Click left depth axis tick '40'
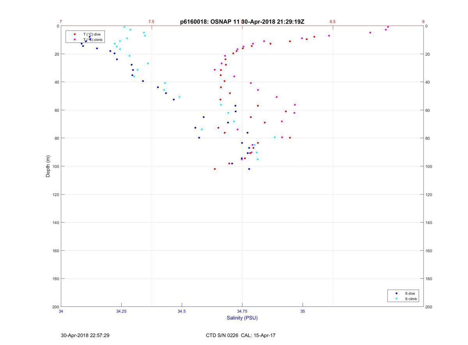Screen dimensions: 468x345 (57, 82)
